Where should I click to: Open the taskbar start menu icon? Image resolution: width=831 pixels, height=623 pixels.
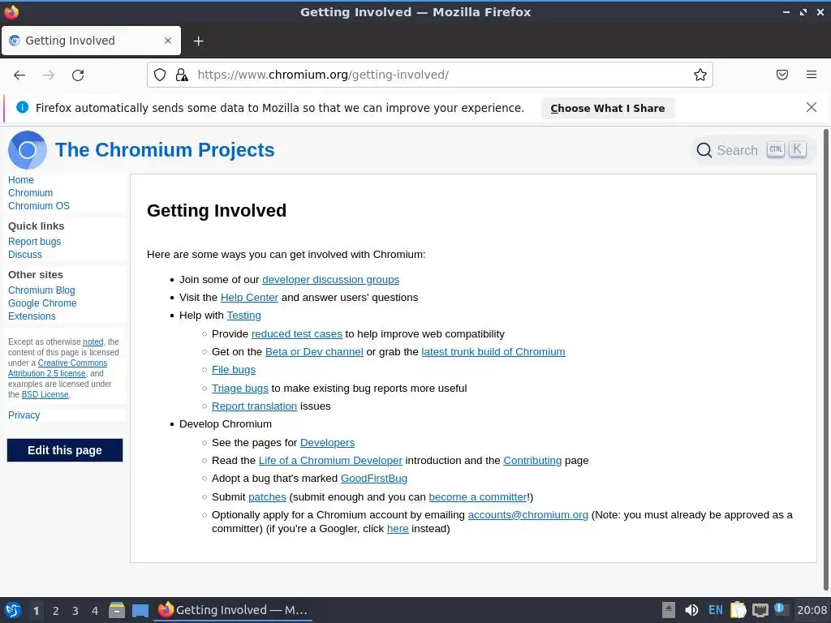(x=13, y=610)
